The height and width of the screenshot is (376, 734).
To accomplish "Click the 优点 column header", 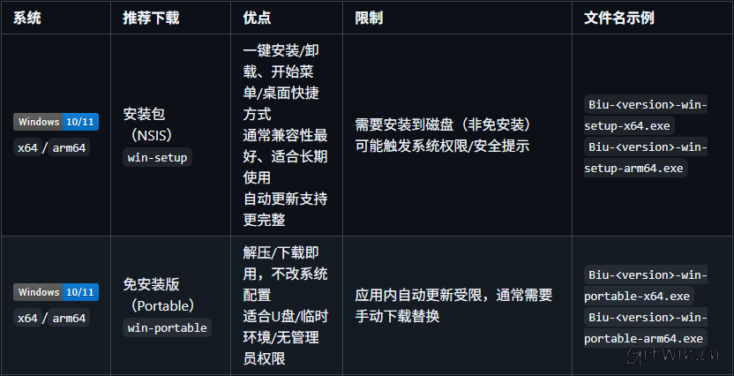I will coord(257,18).
